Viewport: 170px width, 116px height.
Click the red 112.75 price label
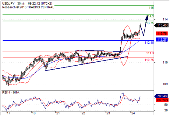162,34
